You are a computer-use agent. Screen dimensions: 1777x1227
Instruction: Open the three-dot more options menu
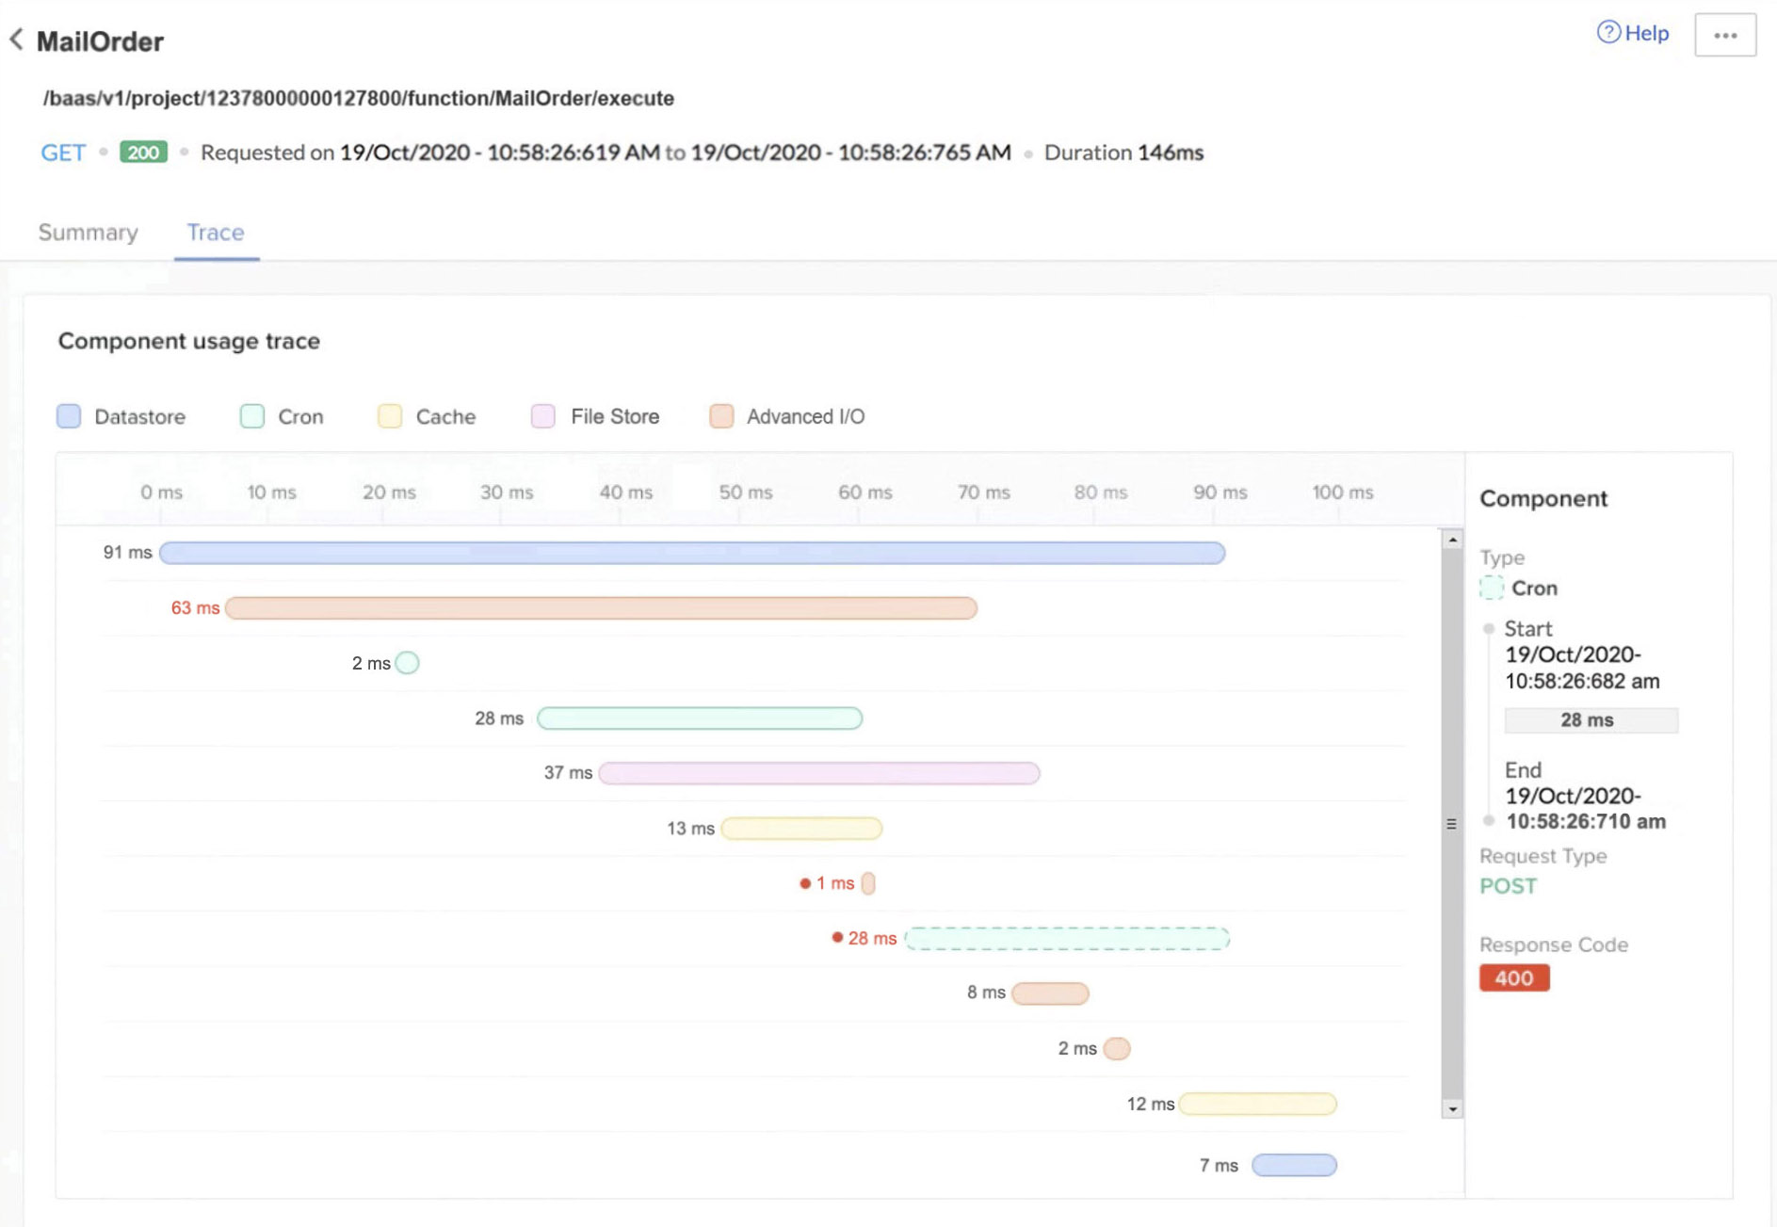(1724, 35)
